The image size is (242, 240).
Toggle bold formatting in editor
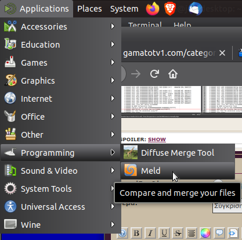click(136, 233)
